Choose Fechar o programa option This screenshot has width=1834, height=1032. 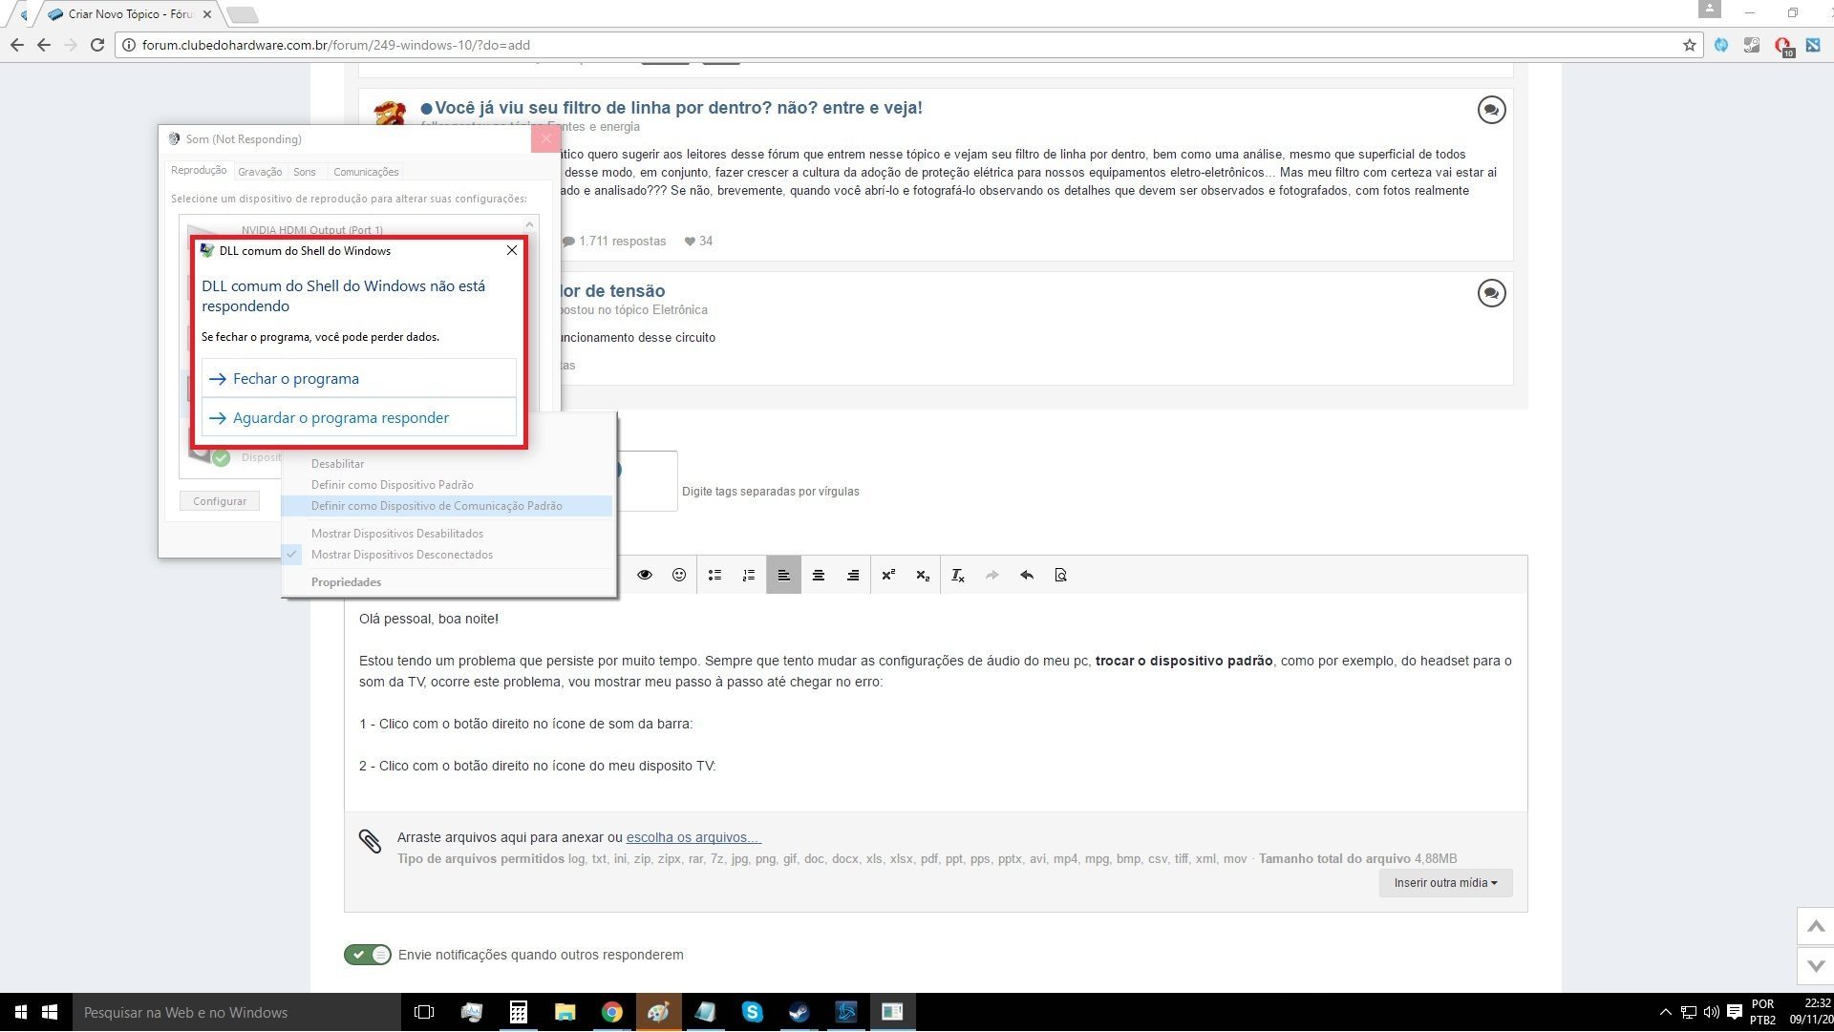(359, 379)
